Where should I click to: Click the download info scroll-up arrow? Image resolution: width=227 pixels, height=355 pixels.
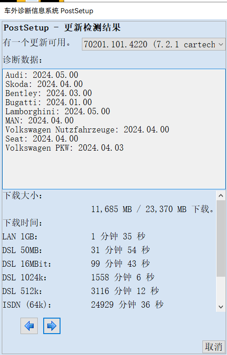(x=221, y=196)
